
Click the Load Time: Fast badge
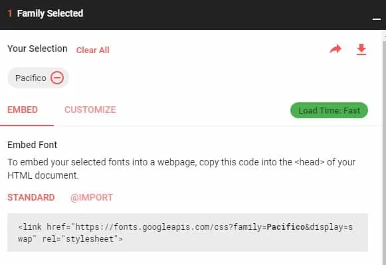point(329,110)
